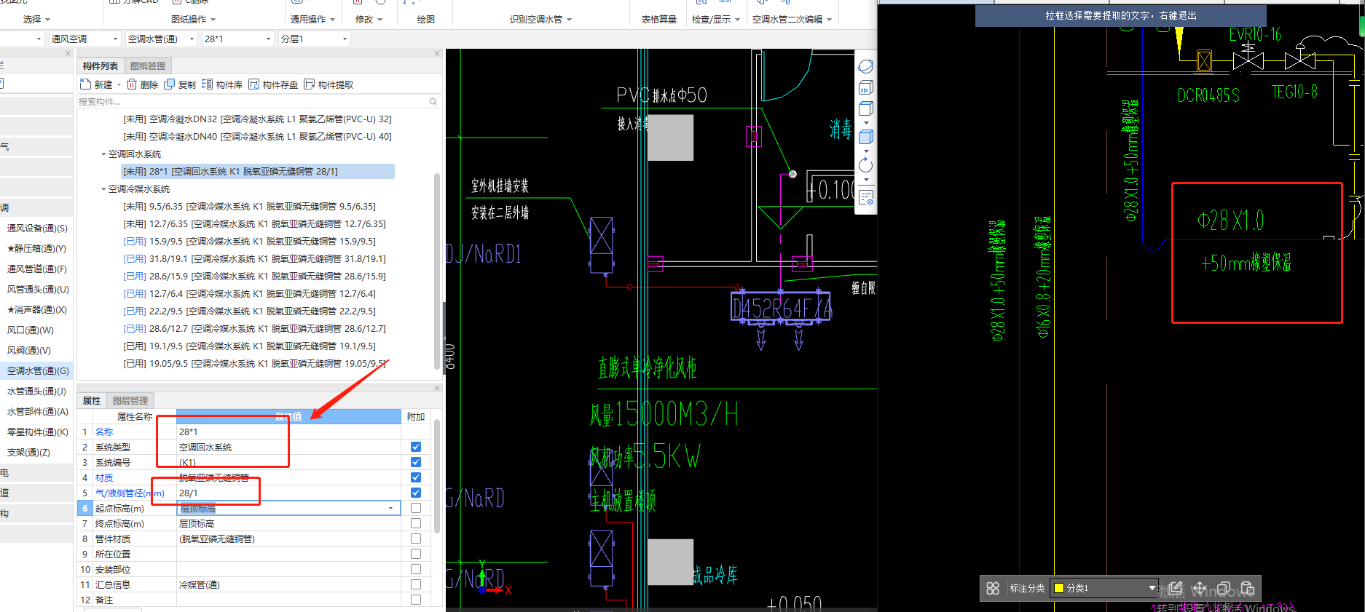
Task: Enable the 终点标高 附加 checkbox
Action: [x=416, y=523]
